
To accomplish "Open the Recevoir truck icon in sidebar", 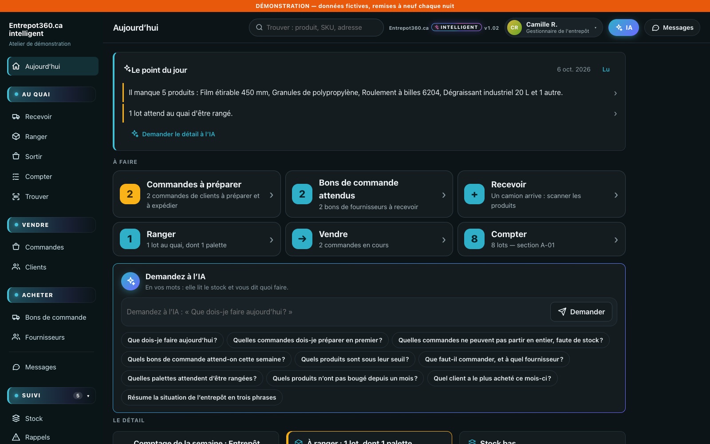I will [16, 117].
